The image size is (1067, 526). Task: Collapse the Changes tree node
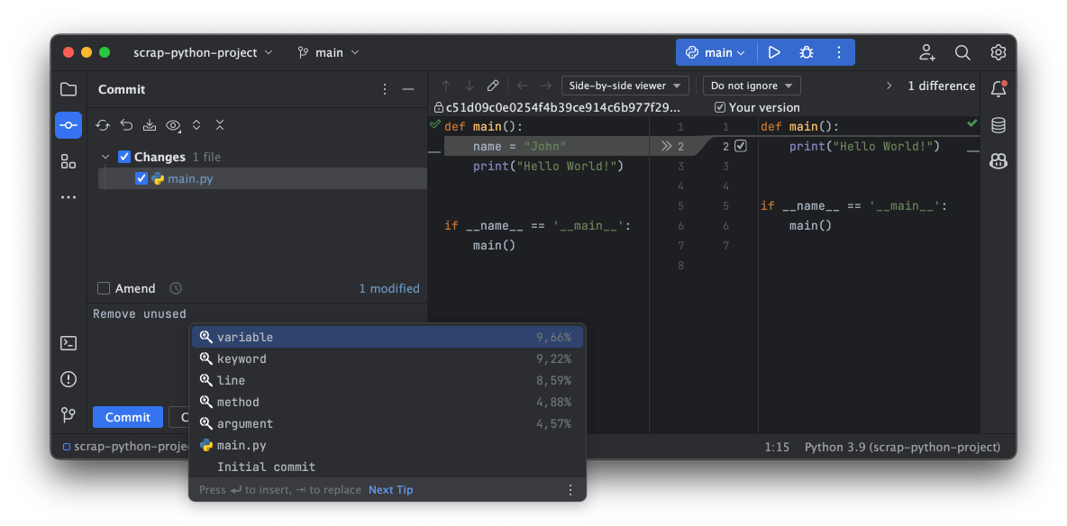coord(105,156)
